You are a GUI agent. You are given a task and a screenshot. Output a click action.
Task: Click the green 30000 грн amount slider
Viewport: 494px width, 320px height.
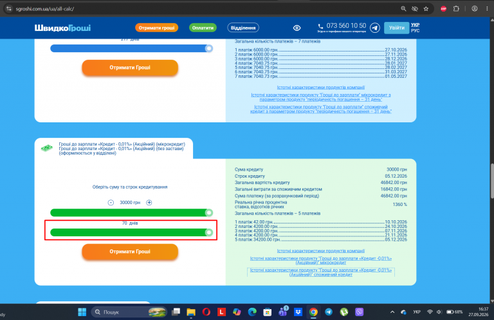[131, 212]
